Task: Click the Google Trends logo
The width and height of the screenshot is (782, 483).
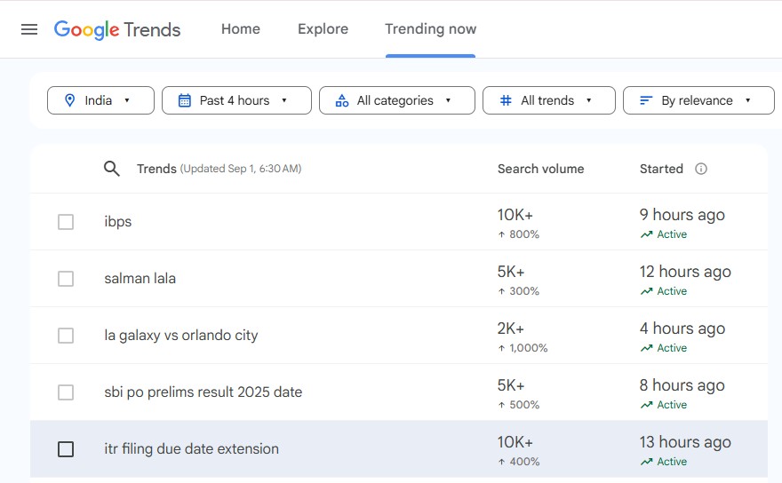Action: 117,29
